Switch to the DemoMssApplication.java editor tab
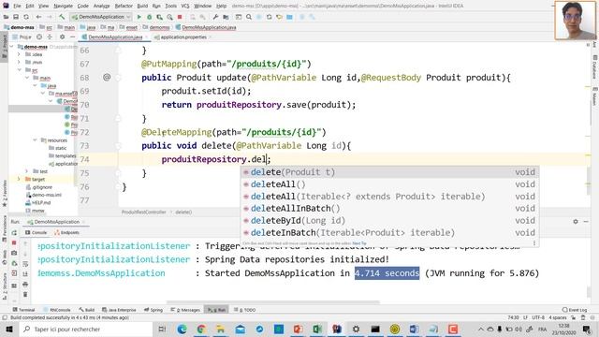 [x=115, y=37]
